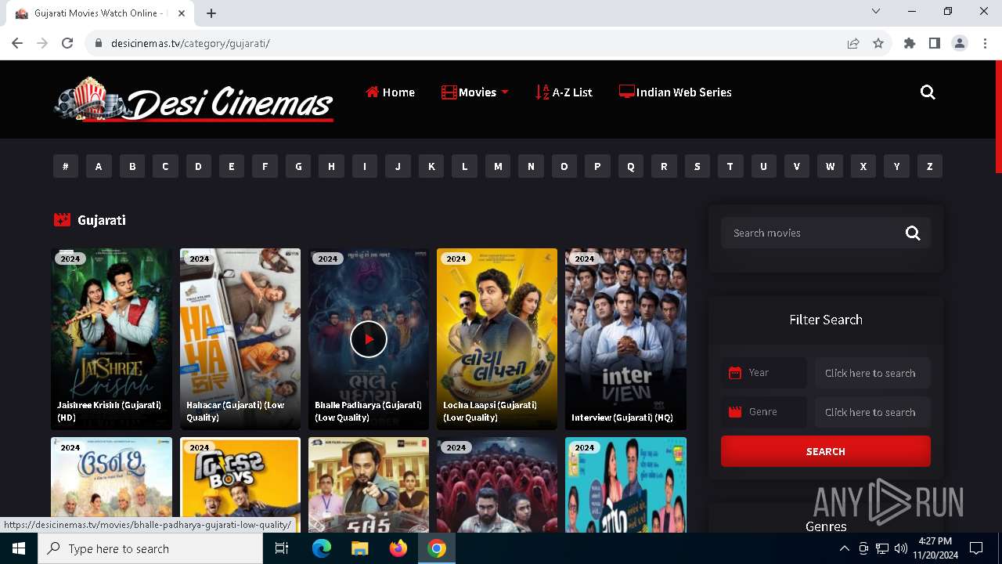The width and height of the screenshot is (1002, 564).
Task: Open the site information lock icon
Action: coord(99,43)
